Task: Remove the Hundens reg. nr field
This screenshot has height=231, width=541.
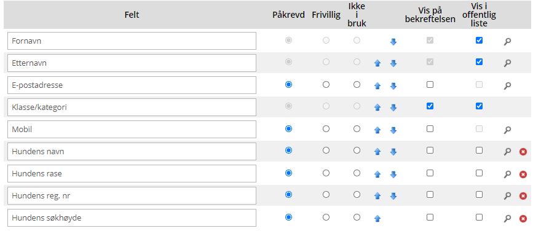Action: click(523, 196)
